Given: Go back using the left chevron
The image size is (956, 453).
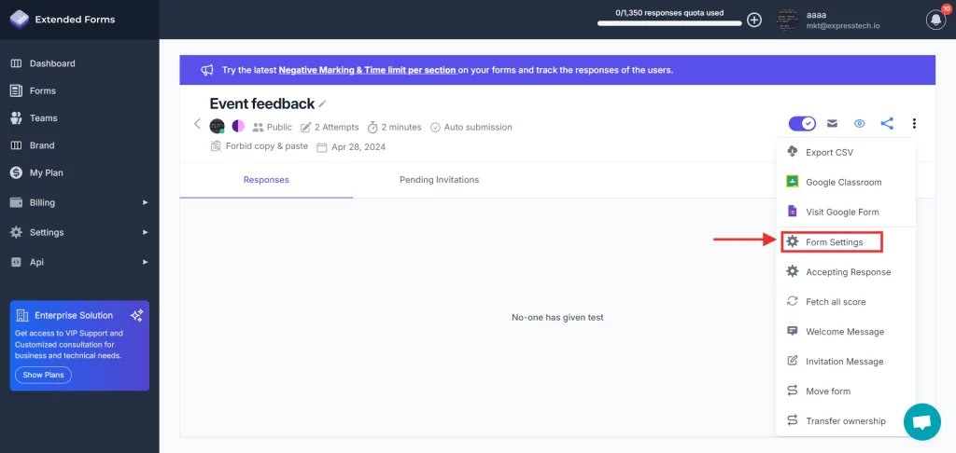Looking at the screenshot, I should [197, 124].
